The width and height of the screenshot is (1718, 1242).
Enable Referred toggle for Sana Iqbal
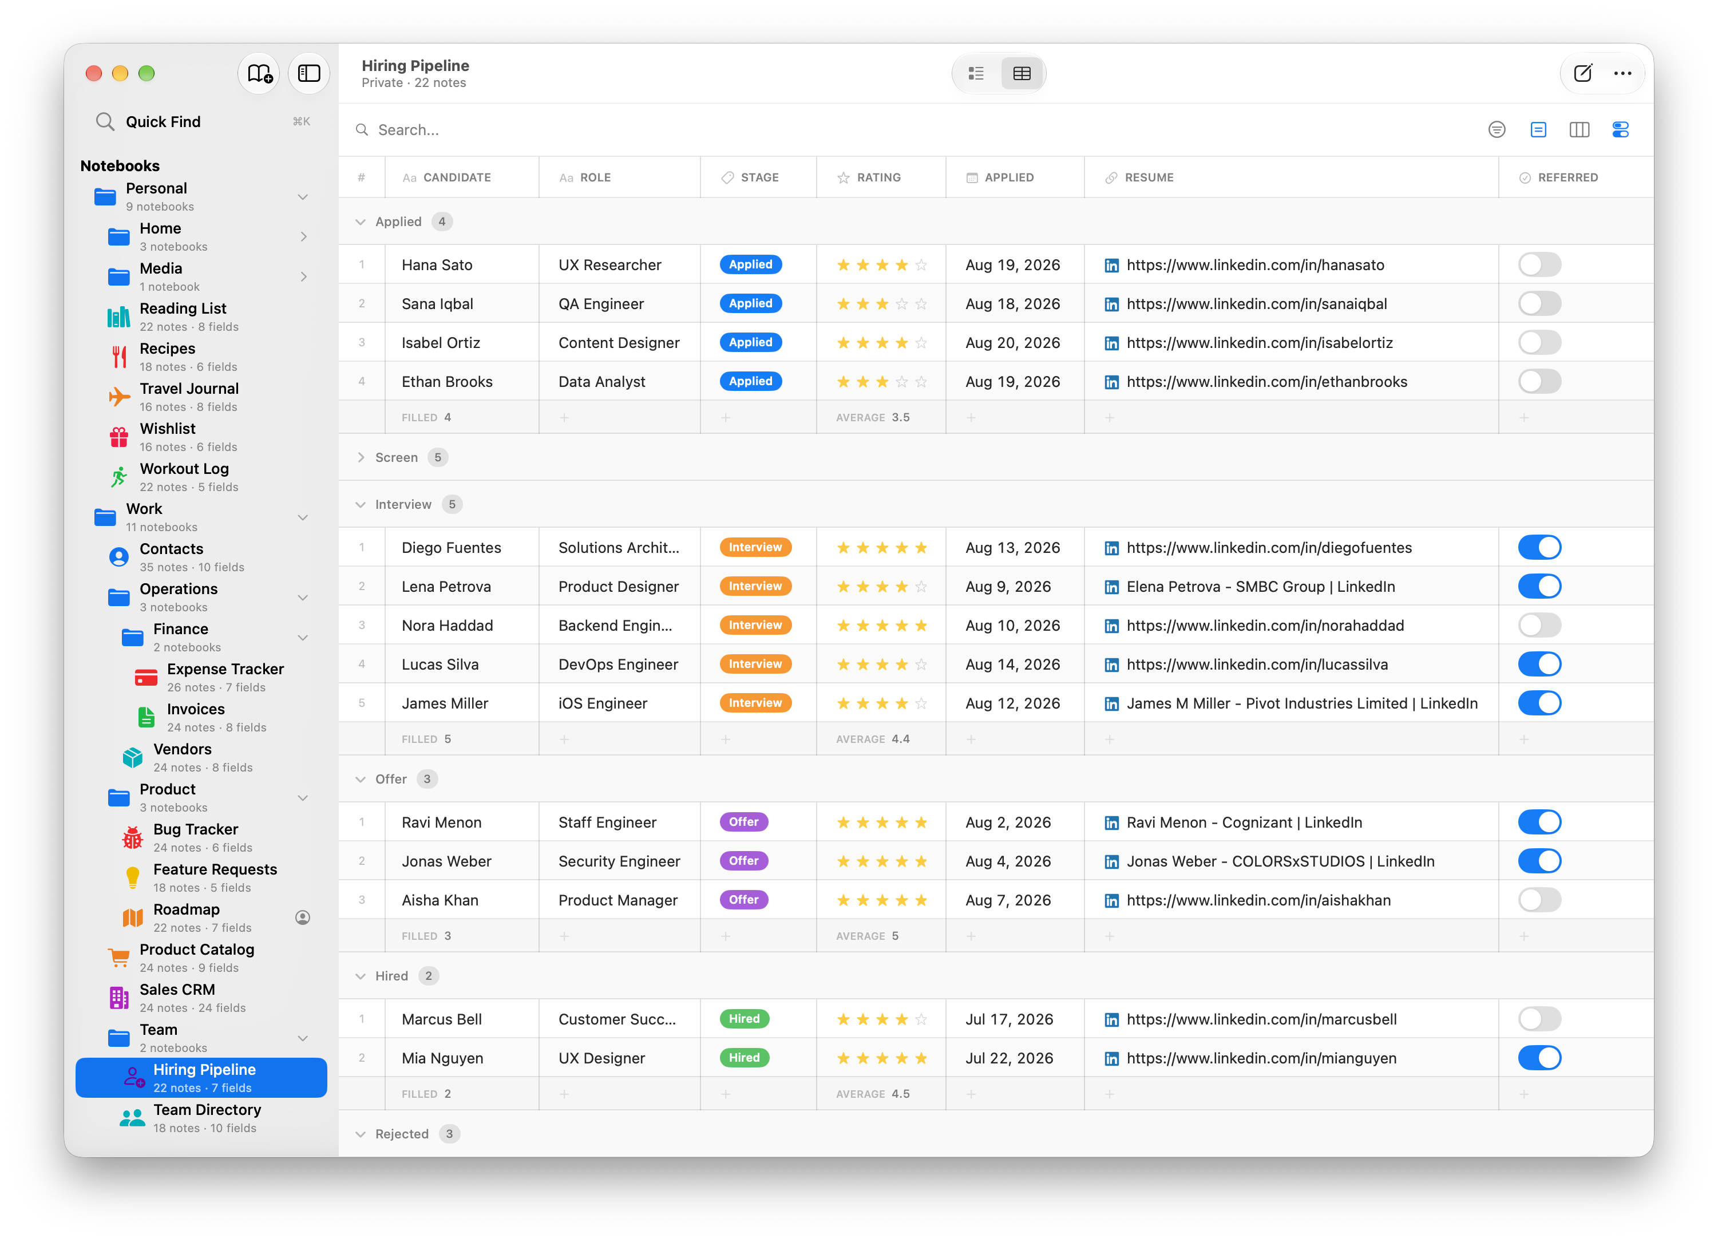1539,304
